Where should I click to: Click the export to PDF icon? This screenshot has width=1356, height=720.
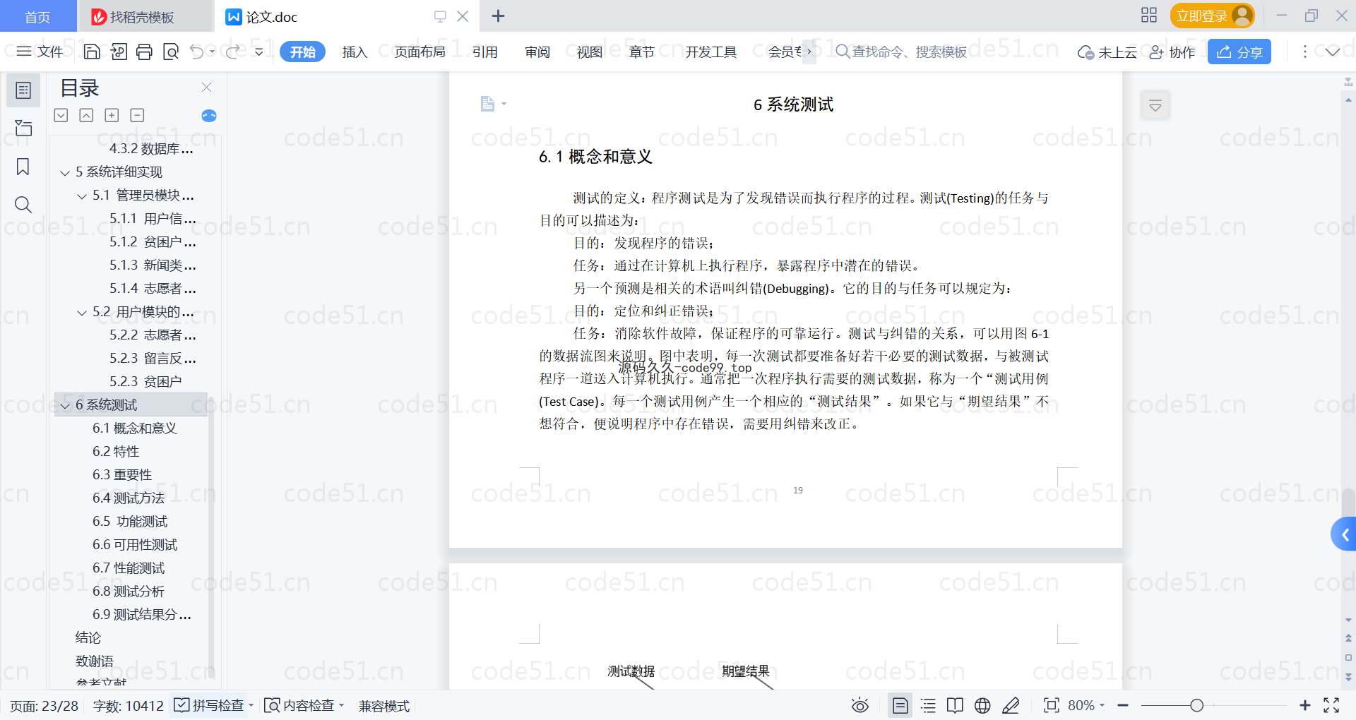click(x=119, y=52)
